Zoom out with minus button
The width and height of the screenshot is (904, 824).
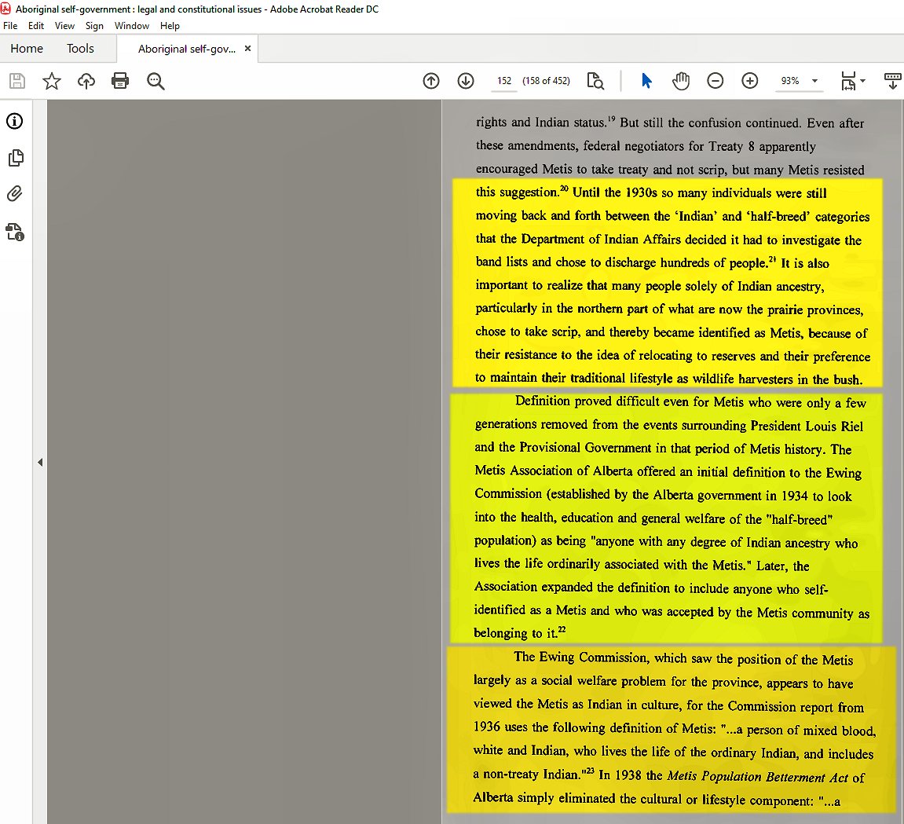click(716, 81)
